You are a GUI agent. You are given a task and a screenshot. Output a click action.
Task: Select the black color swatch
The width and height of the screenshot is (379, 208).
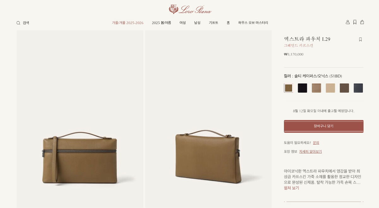click(302, 88)
